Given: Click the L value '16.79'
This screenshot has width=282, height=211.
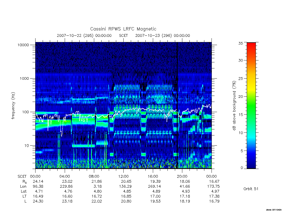Looking at the screenshot, I should 214,201.
